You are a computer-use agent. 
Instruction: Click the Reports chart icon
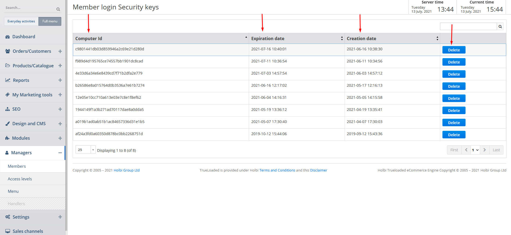8,80
